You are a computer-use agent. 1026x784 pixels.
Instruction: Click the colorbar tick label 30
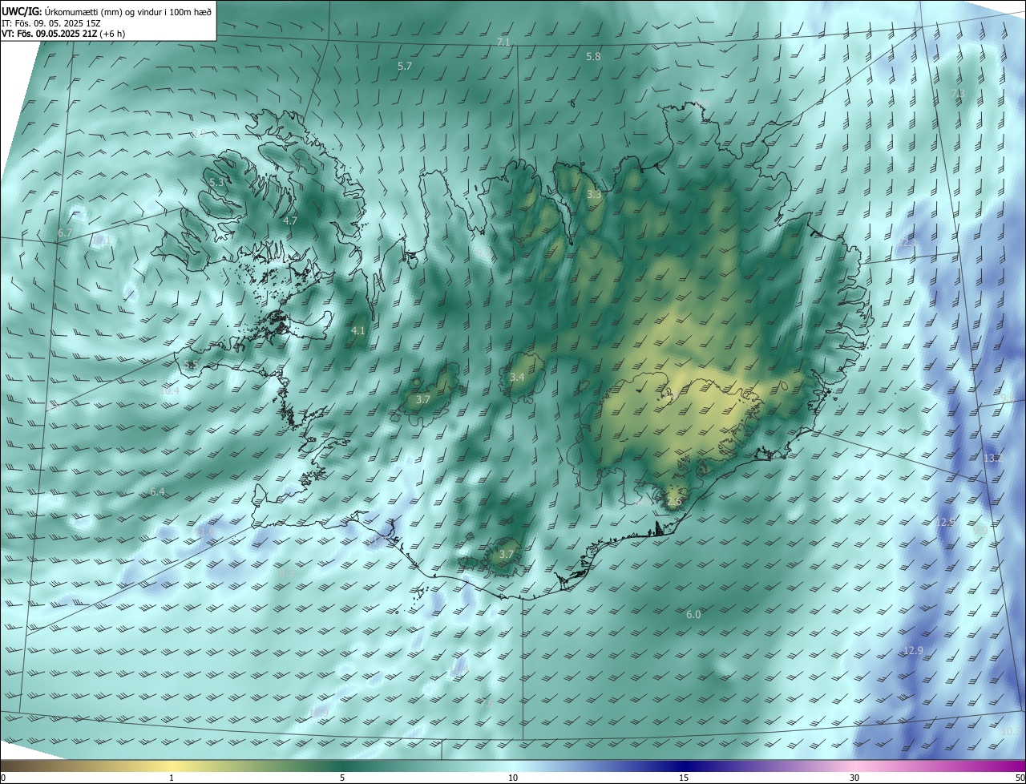coord(854,778)
